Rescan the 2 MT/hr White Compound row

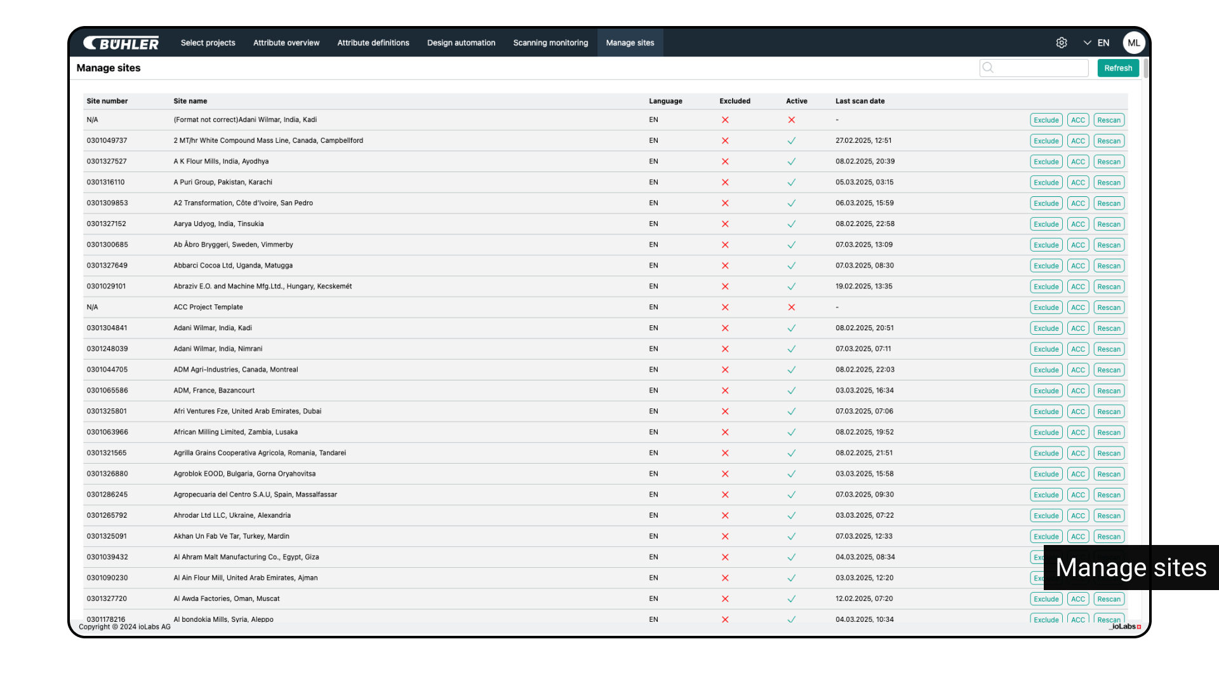[x=1109, y=141]
